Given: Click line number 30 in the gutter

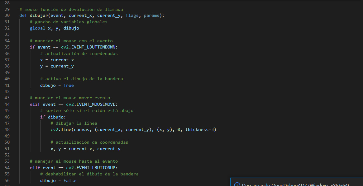Looking at the screenshot, I should click(x=7, y=15).
